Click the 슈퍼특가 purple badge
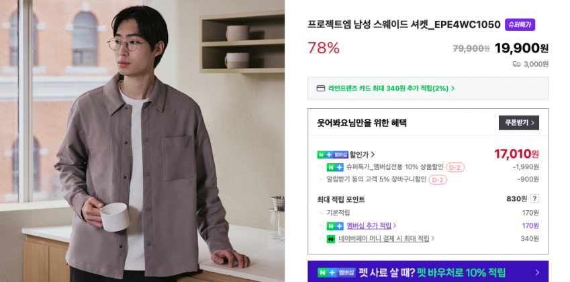The image size is (570, 282). (x=520, y=25)
